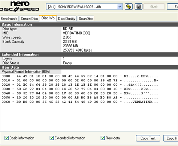Click the Blank Capacity label
The height and width of the screenshot is (146, 178).
13,41
